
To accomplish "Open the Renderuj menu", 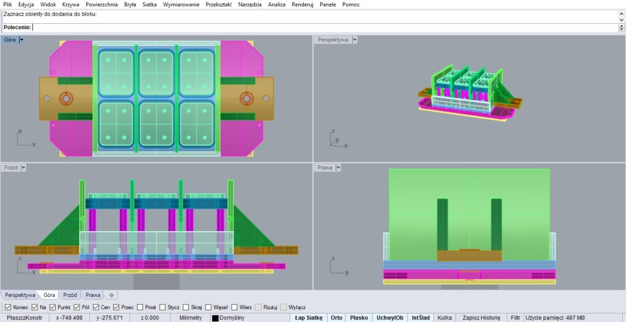I will tap(303, 4).
